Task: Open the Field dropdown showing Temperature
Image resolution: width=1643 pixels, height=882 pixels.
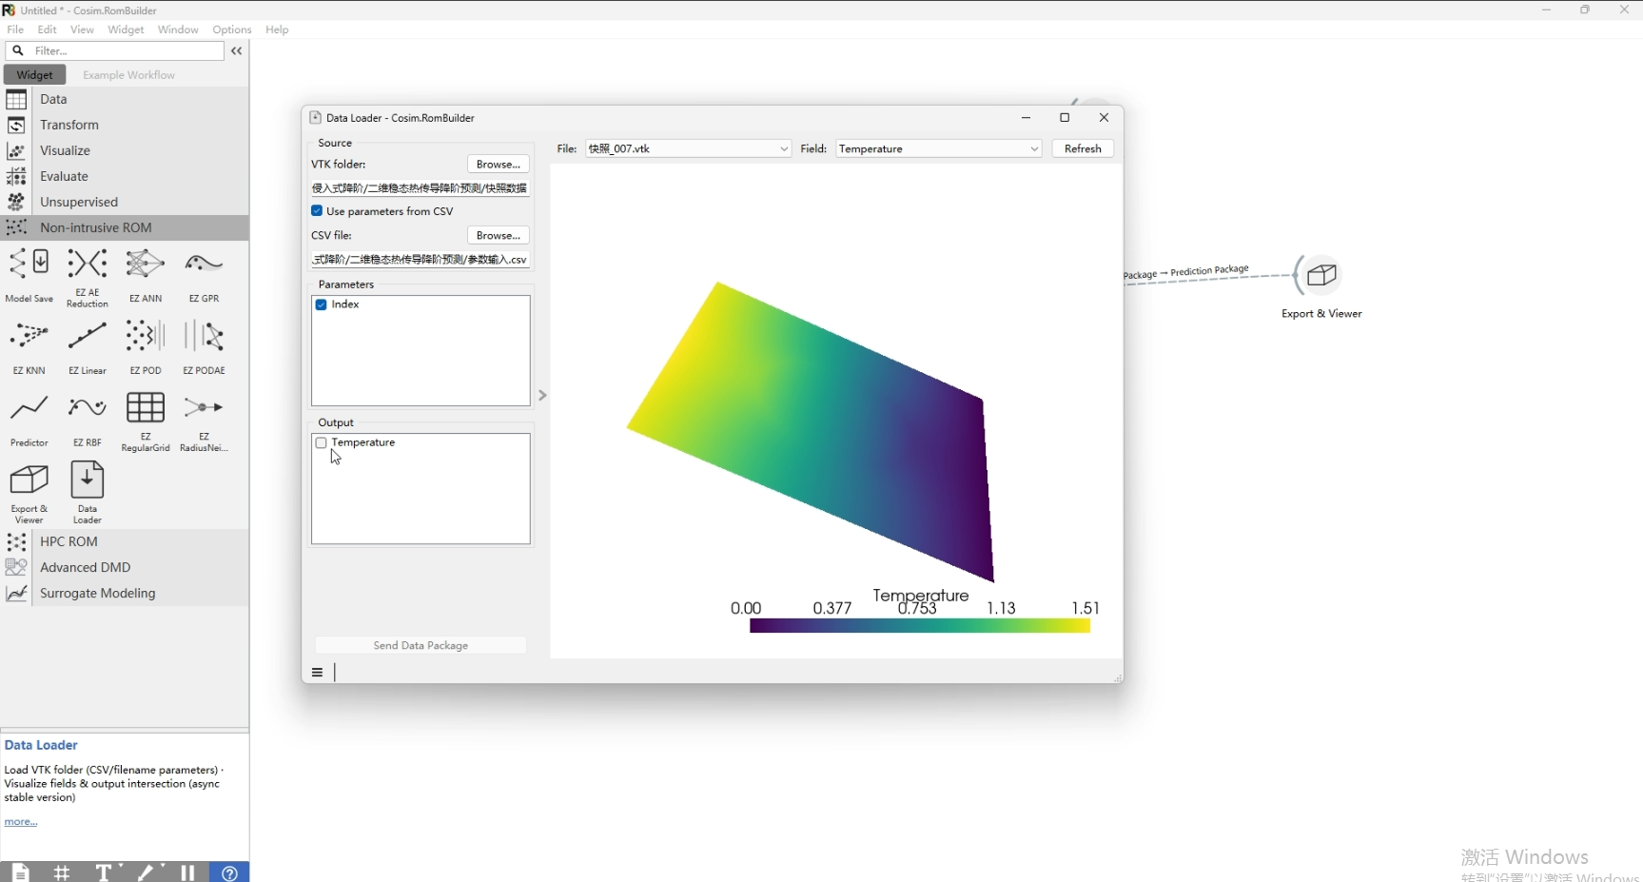Action: (938, 148)
